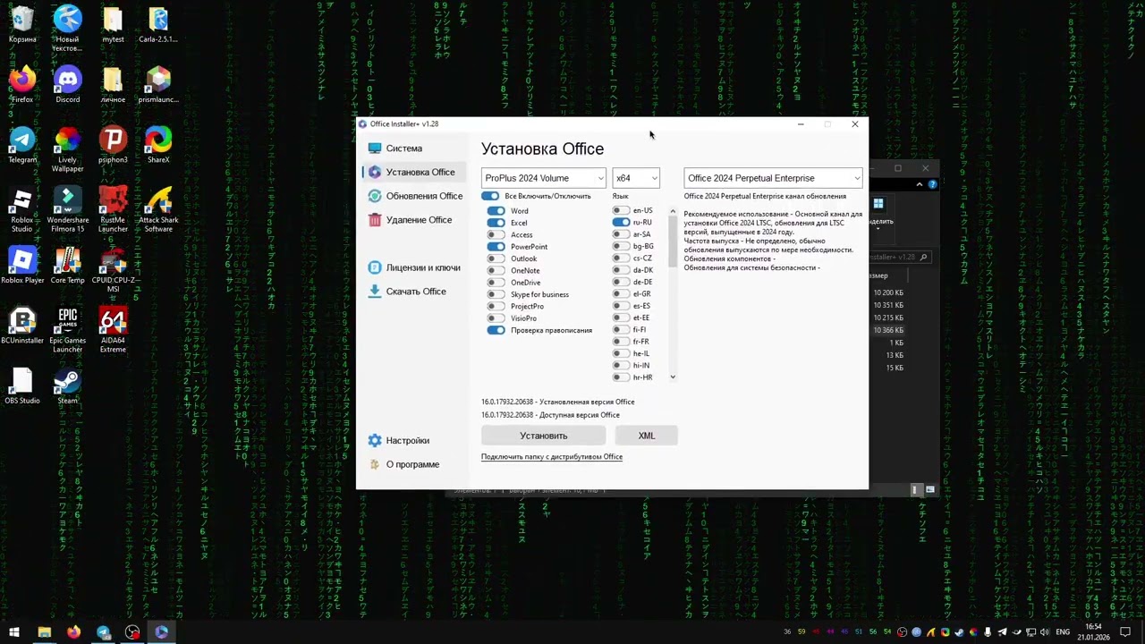Launch OBS Studio desktop icon
Image resolution: width=1145 pixels, height=644 pixels.
(x=22, y=386)
